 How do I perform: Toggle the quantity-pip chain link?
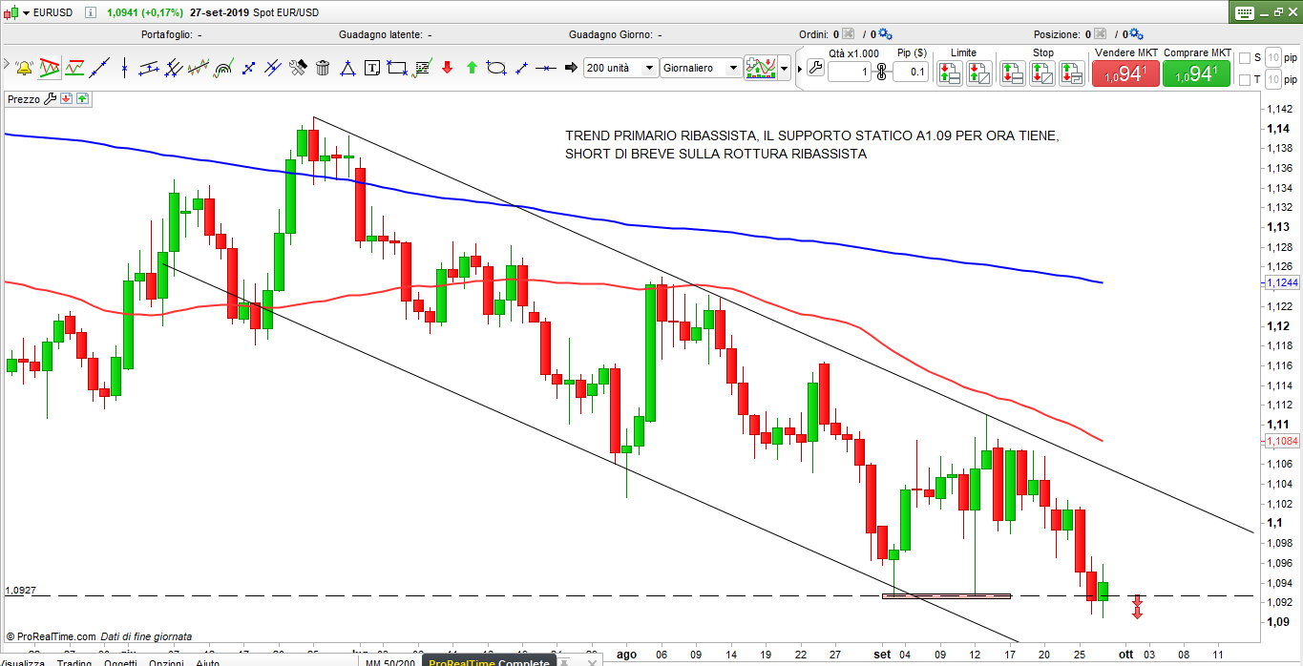881,72
